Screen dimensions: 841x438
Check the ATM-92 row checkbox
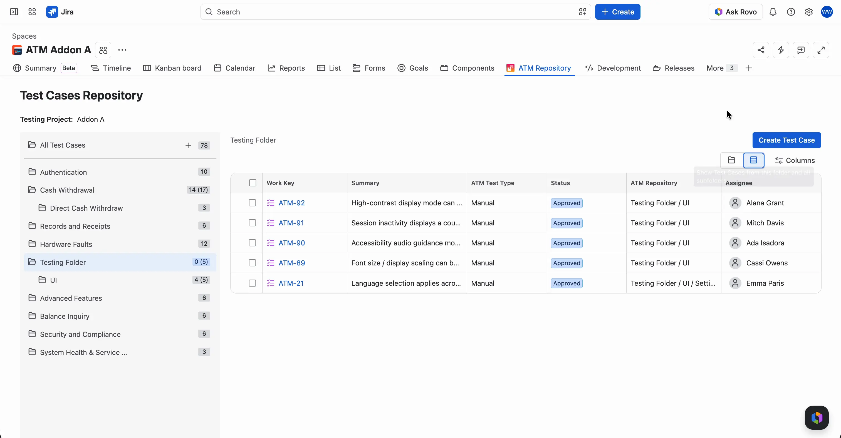pyautogui.click(x=252, y=203)
